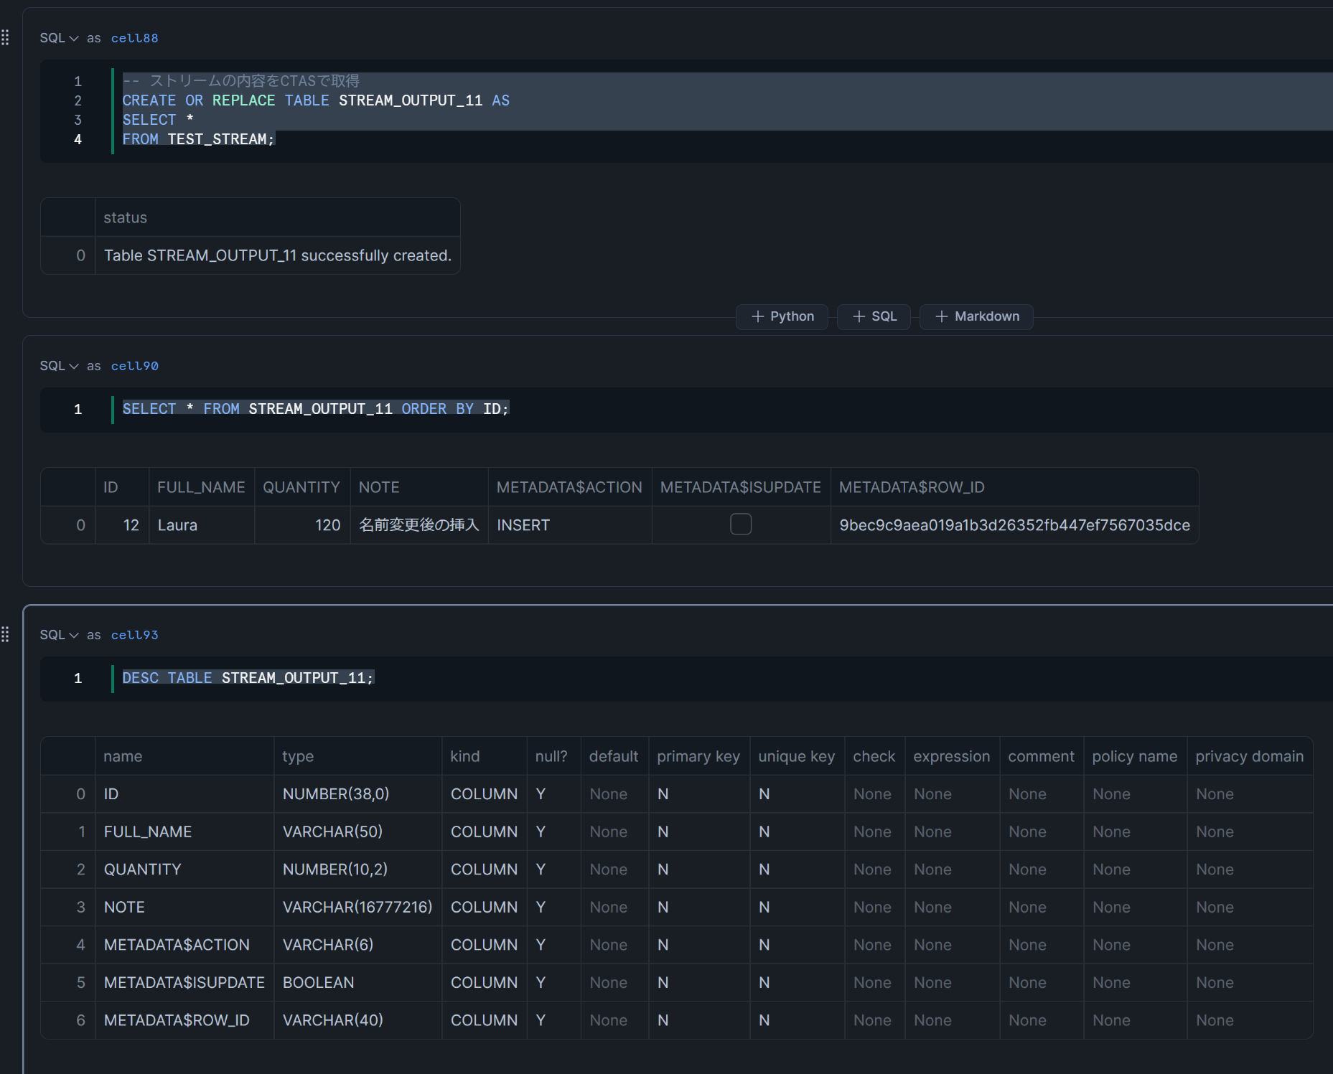The image size is (1333, 1074).
Task: Select the row ID hash starting with 9bec9c9a
Action: coord(1014,525)
